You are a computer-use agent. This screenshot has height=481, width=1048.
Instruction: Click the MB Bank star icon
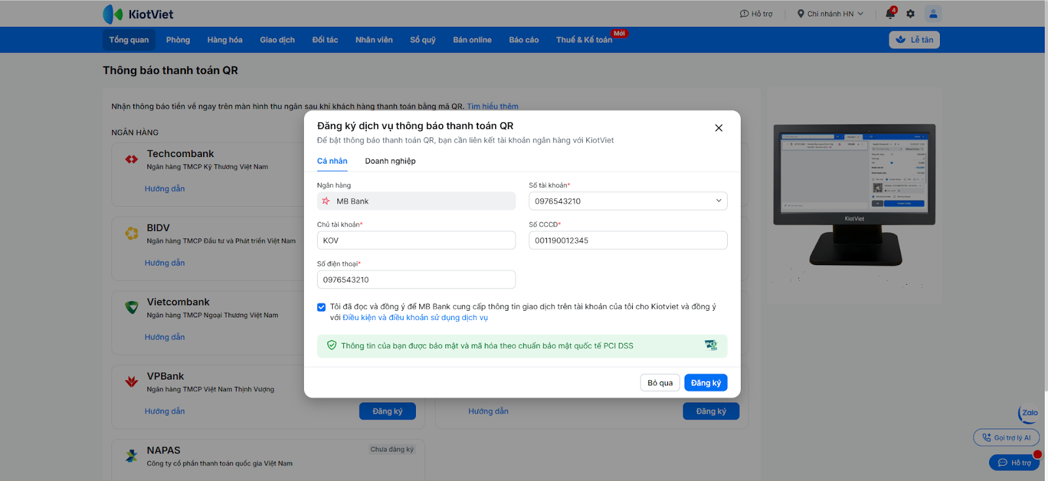point(326,201)
